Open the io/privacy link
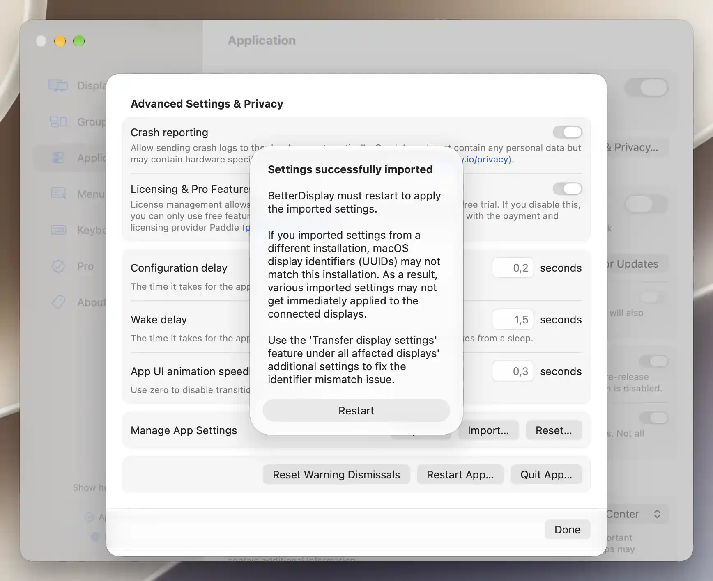This screenshot has width=713, height=581. pos(486,159)
